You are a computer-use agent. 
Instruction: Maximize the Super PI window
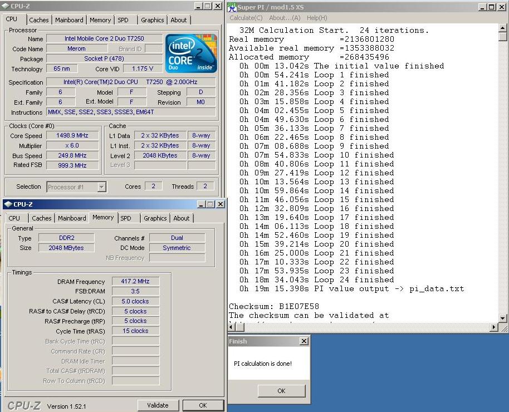coord(492,7)
